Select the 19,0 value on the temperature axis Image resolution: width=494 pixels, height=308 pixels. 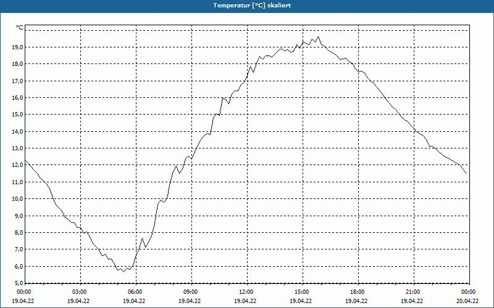tap(19, 47)
